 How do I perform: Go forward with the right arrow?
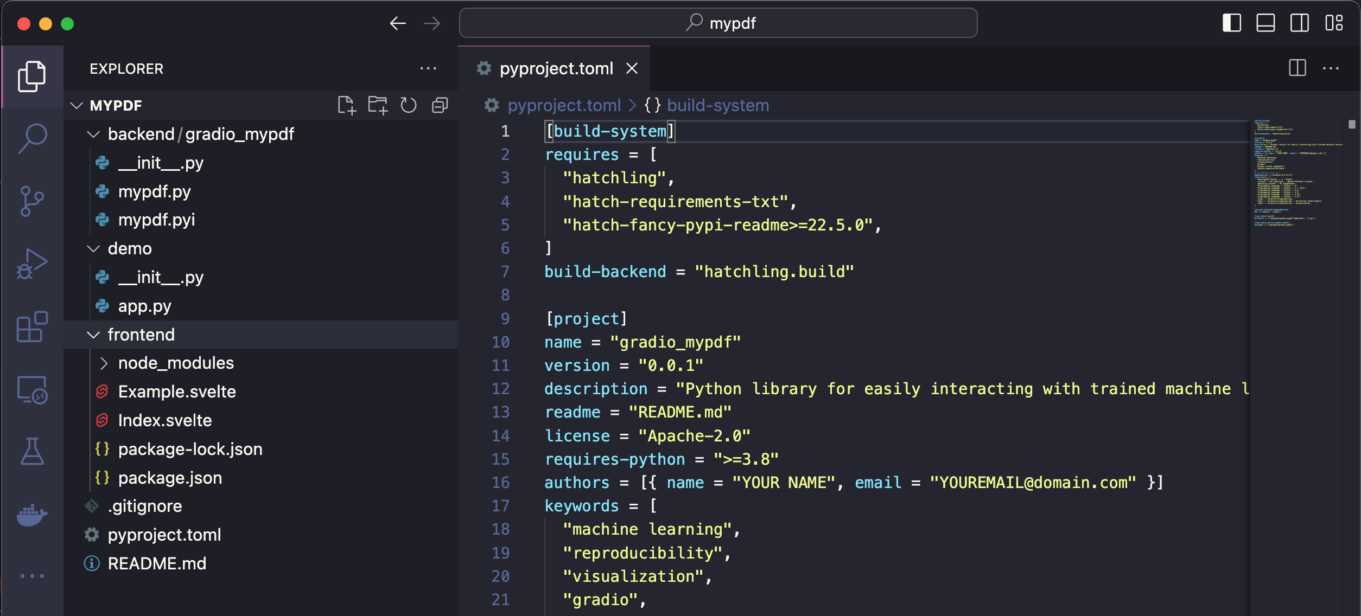click(432, 23)
